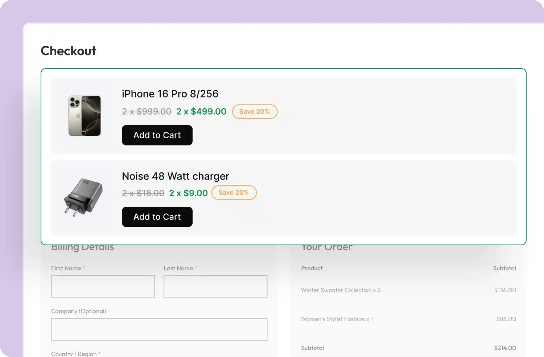The image size is (544, 357).
Task: Click the discounted price 2 x $499.00
Action: point(201,111)
